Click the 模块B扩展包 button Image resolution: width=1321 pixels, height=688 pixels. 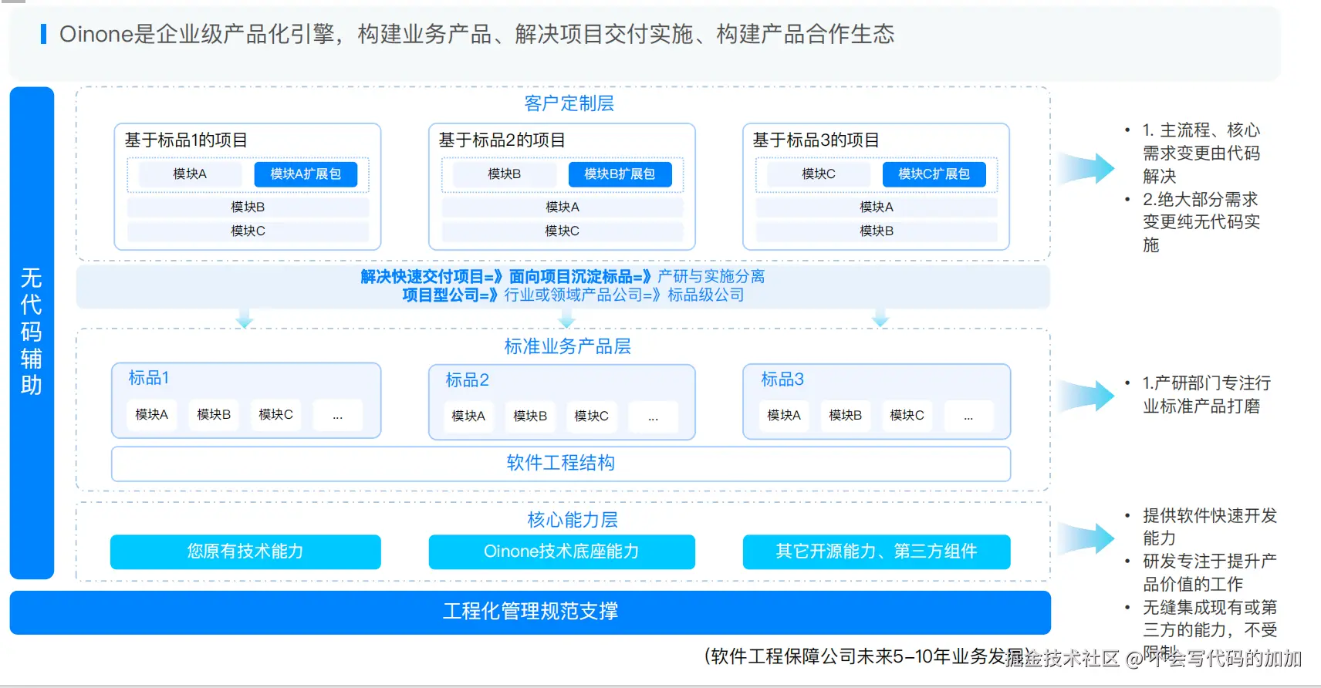click(620, 174)
